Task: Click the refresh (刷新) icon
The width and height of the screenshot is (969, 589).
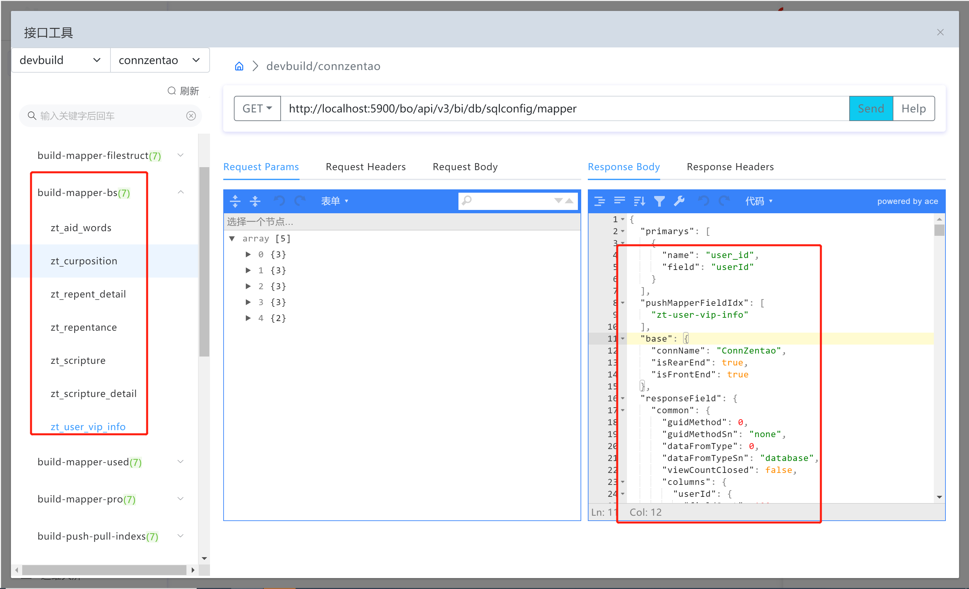Action: click(x=172, y=91)
